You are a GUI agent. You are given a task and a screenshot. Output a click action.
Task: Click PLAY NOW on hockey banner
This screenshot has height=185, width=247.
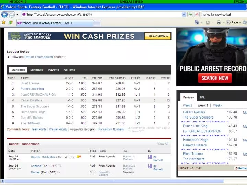pyautogui.click(x=158, y=36)
